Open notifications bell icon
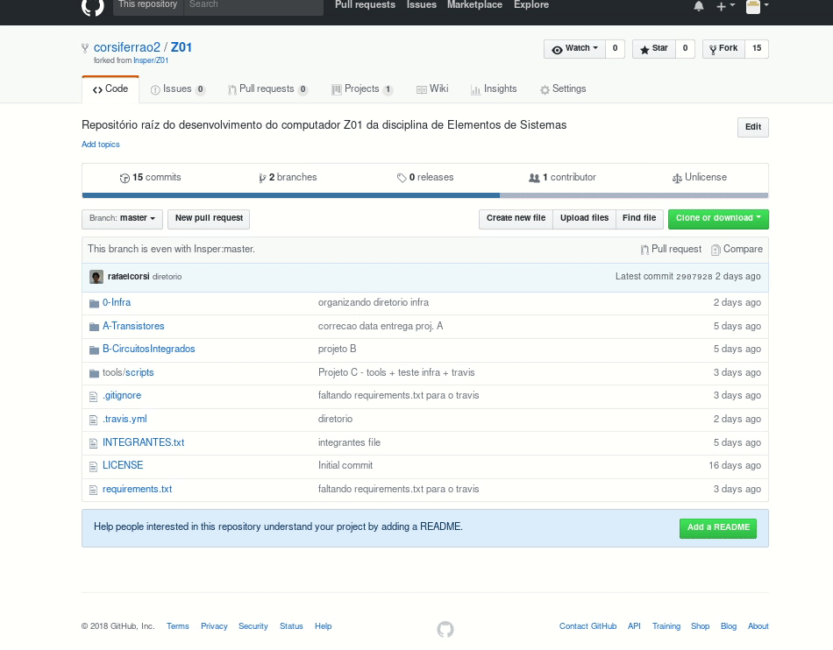This screenshot has height=650, width=833. [699, 6]
